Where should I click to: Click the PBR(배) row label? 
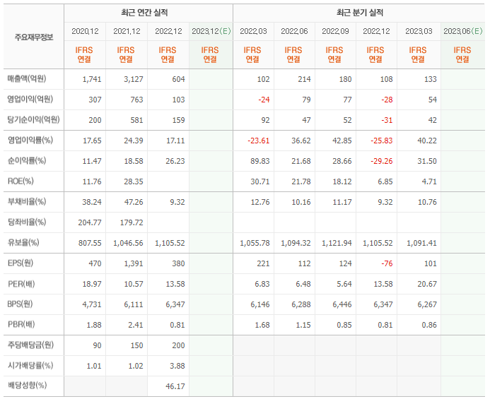pos(21,324)
